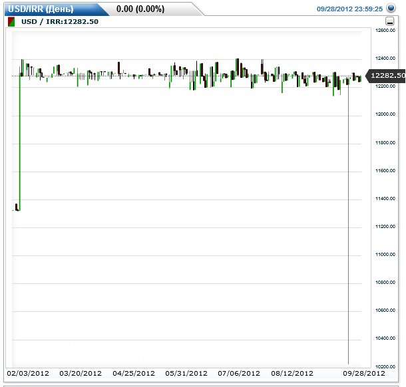This screenshot has height=387, width=406.
Task: Click the 11800.00 price axis label
Action: tap(385, 142)
